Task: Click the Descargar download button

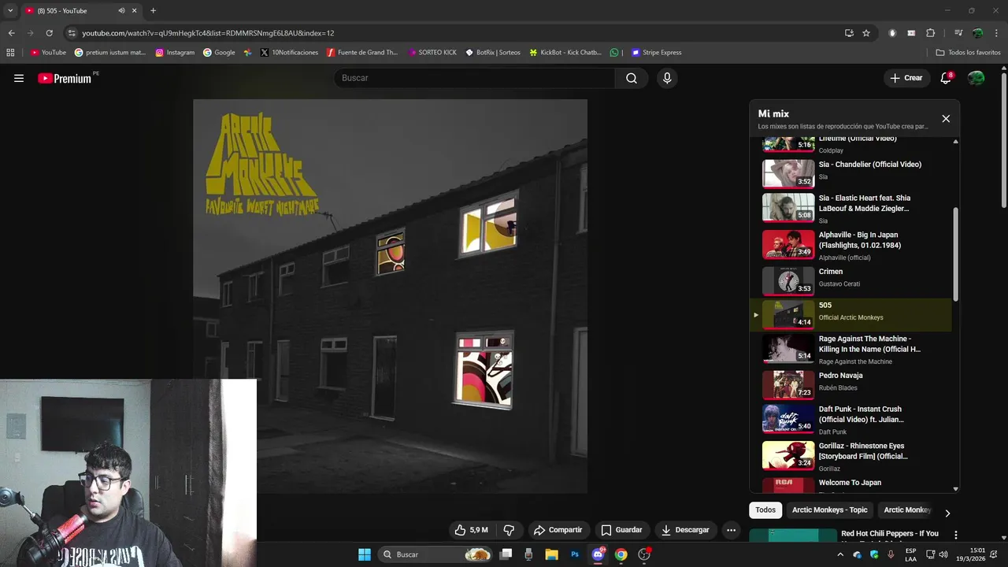Action: (685, 530)
